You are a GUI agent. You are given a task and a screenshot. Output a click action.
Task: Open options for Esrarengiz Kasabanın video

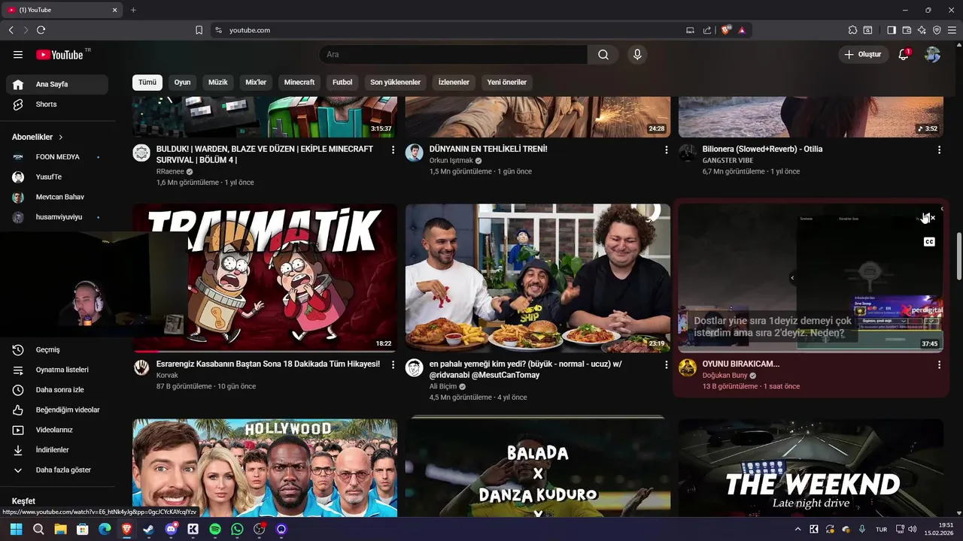pyautogui.click(x=393, y=365)
